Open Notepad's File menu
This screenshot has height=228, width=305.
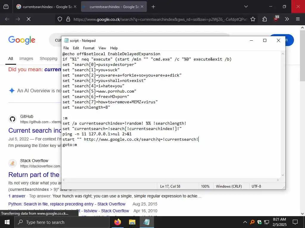pos(66,48)
